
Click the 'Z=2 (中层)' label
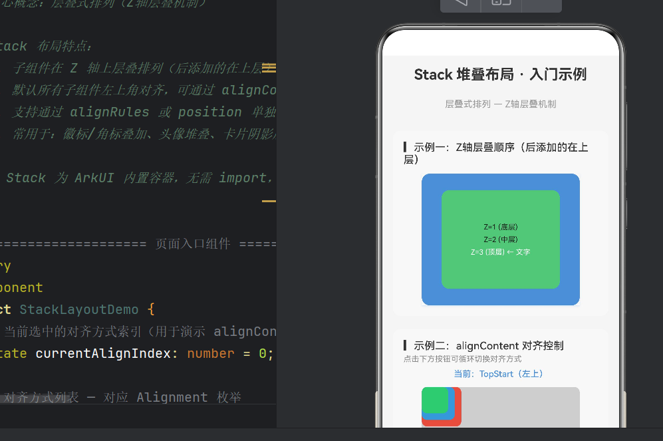tap(501, 239)
